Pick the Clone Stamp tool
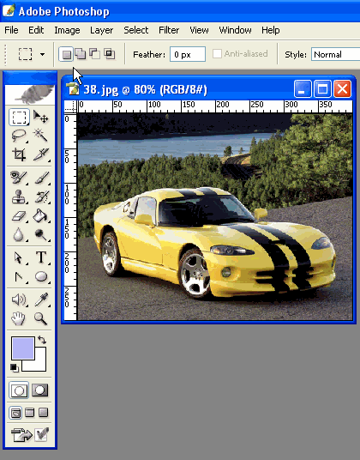The height and width of the screenshot is (460, 360). (x=19, y=197)
